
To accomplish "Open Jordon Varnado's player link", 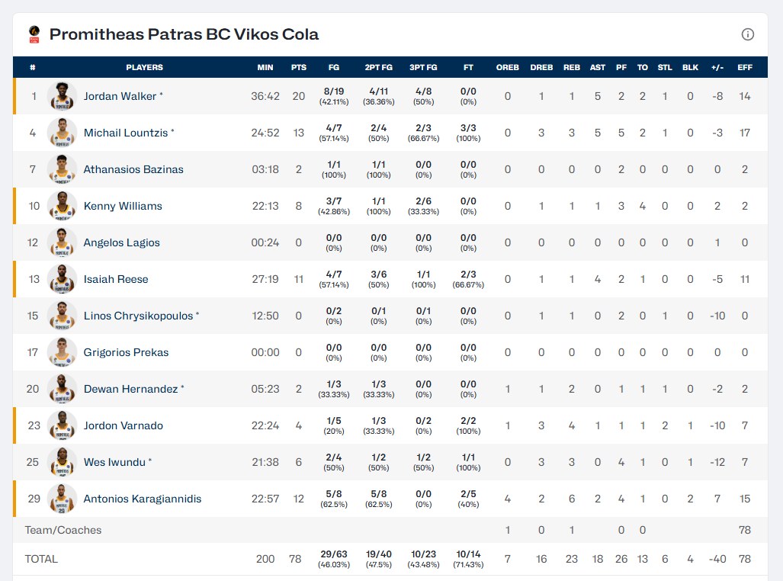I will [x=124, y=425].
